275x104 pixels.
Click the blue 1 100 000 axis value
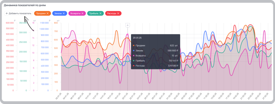point(44,23)
